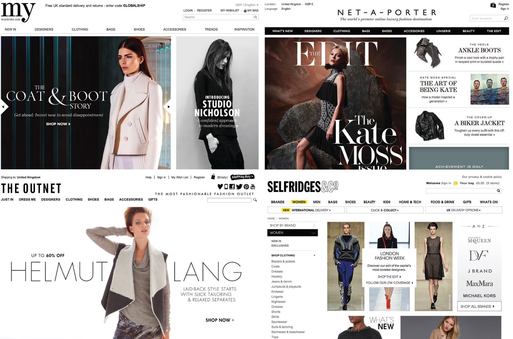This screenshot has width=513, height=339.
Task: Show the previous slide with the left arrow
Action: tap(4, 107)
